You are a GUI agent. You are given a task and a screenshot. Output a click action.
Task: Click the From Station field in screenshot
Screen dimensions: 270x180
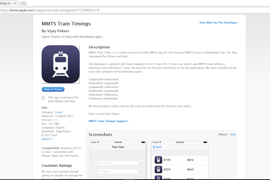coord(118,163)
